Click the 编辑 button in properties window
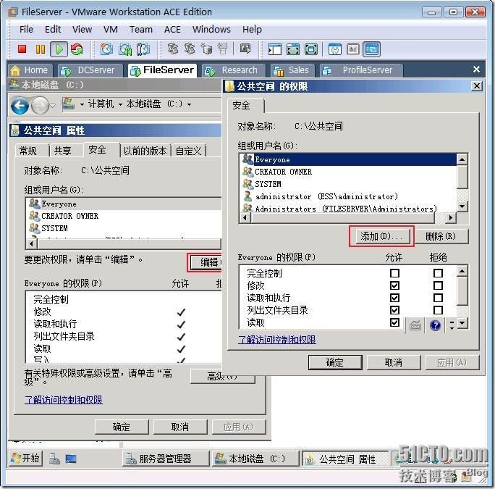The width and height of the screenshot is (495, 489). pyautogui.click(x=206, y=262)
